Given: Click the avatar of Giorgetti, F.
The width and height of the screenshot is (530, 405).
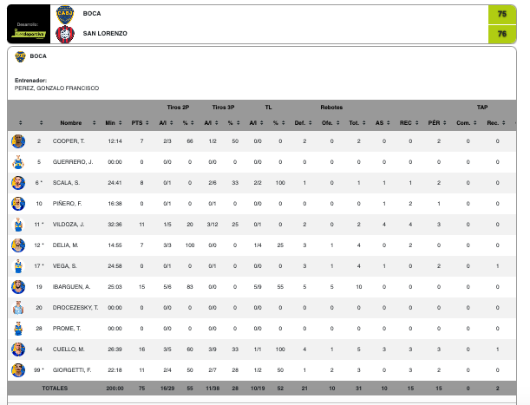Looking at the screenshot, I should coord(18,370).
